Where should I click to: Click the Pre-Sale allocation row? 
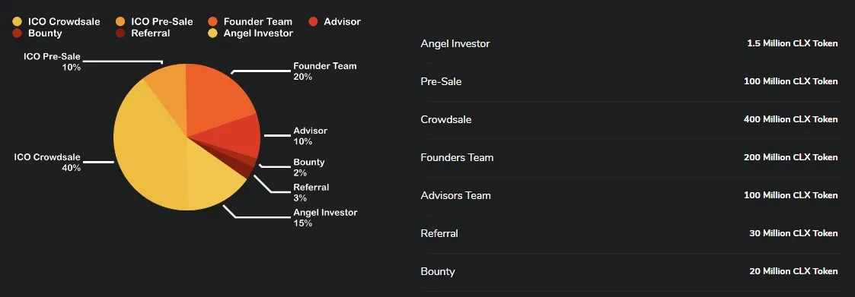[629, 81]
